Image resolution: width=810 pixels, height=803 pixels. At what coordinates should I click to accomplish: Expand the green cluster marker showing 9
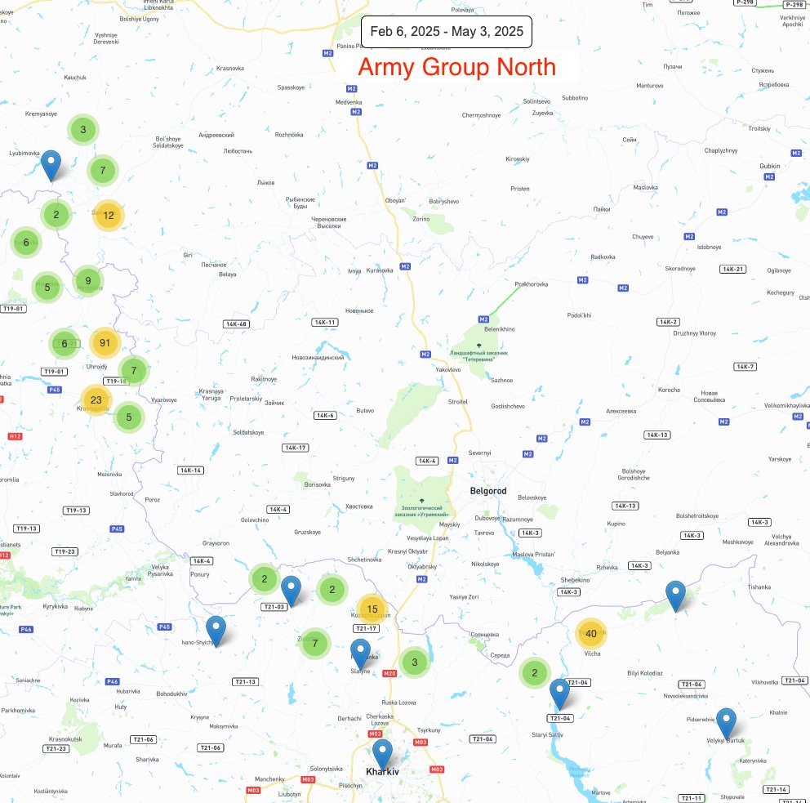click(x=88, y=280)
